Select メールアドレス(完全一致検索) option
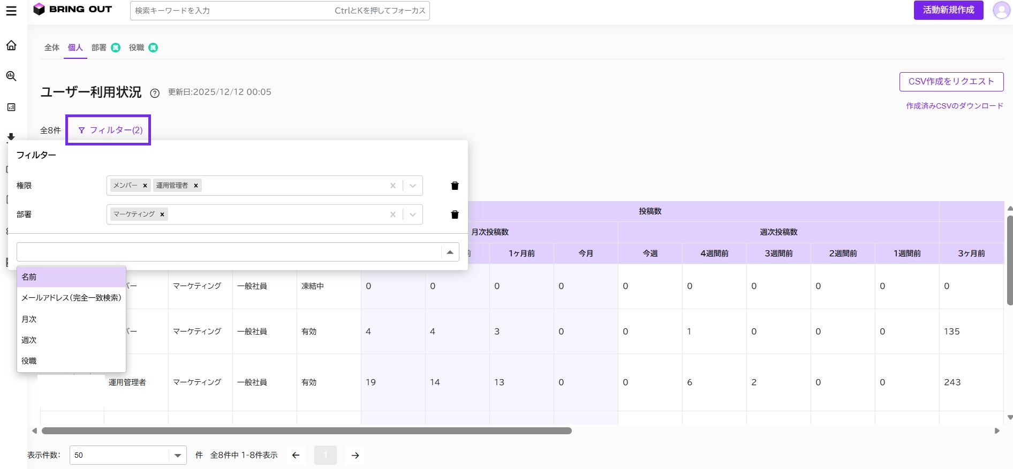 click(x=71, y=298)
